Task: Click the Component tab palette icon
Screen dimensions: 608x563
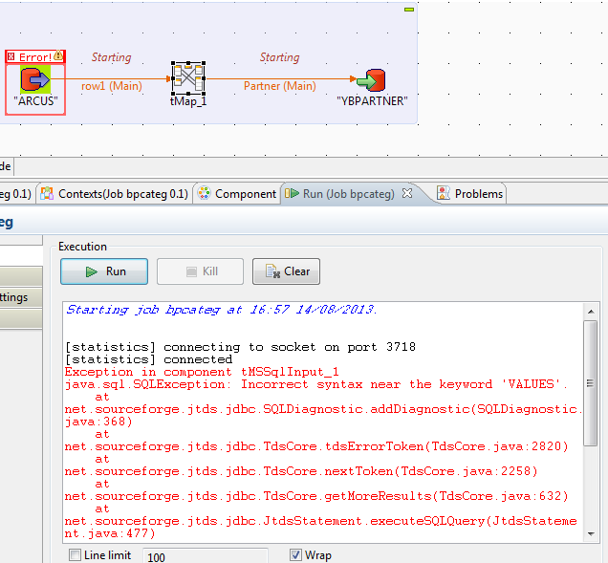Action: coord(204,193)
